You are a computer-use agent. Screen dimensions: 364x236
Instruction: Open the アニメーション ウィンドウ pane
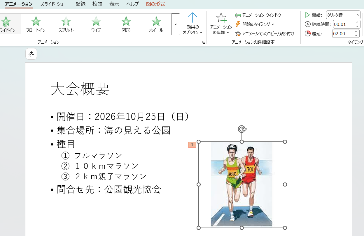(258, 15)
